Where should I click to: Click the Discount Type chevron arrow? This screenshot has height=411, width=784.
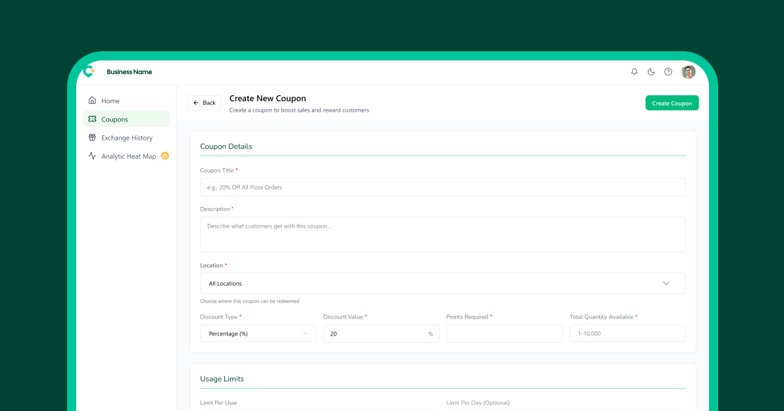pyautogui.click(x=305, y=334)
